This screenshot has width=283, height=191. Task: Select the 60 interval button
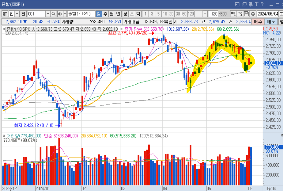[x=184, y=14]
